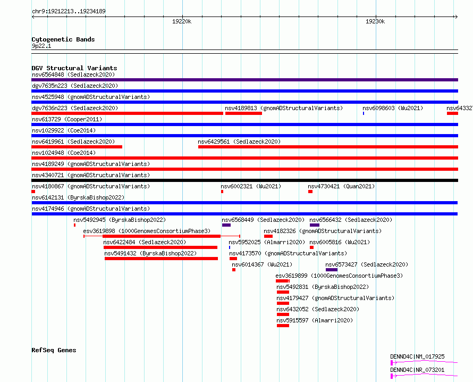Click dgv7636n223 (Sedlazeck2020) variant label
Viewport: 473px width, 382px height.
point(75,108)
